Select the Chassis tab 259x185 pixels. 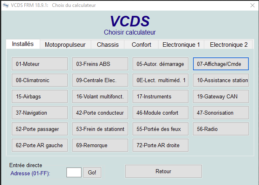(108, 45)
